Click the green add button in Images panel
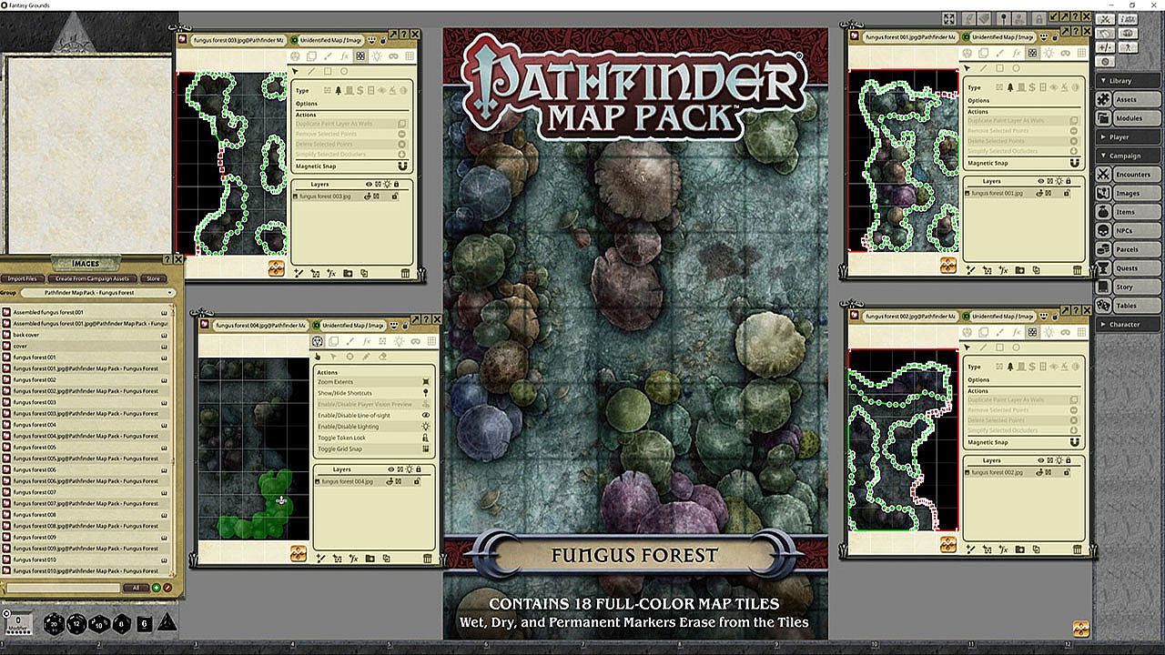 (x=157, y=588)
